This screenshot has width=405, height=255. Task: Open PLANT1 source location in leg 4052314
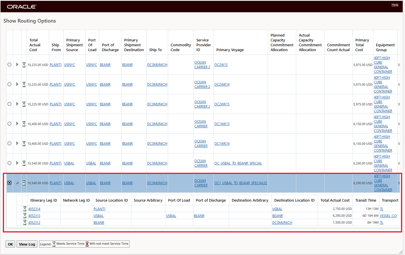100,209
